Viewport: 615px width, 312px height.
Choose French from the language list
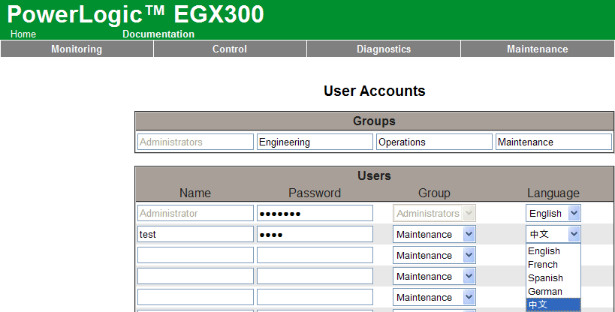553,265
